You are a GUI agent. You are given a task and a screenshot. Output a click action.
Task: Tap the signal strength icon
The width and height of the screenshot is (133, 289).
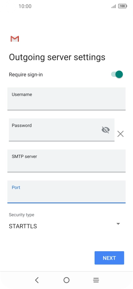(x=114, y=7)
